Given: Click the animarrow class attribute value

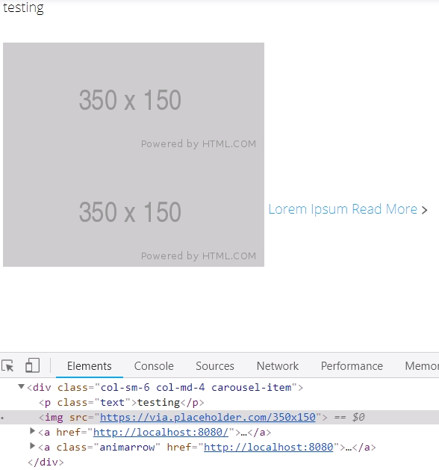Looking at the screenshot, I should (x=127, y=448).
